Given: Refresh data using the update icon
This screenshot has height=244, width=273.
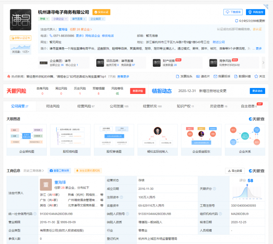Looking at the screenshot, I should click(236, 21).
